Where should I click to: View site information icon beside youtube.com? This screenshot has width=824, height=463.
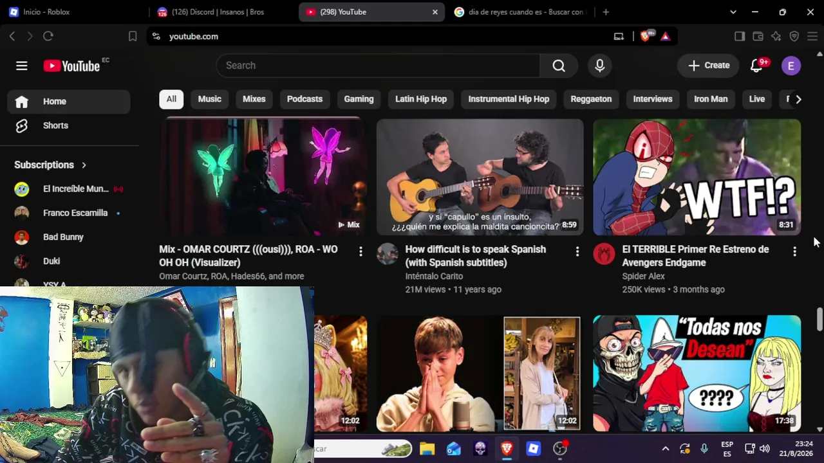pos(156,37)
